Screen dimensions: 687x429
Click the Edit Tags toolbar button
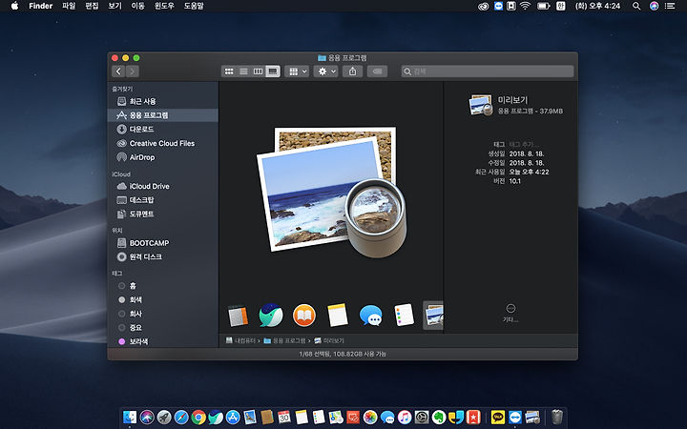point(377,71)
